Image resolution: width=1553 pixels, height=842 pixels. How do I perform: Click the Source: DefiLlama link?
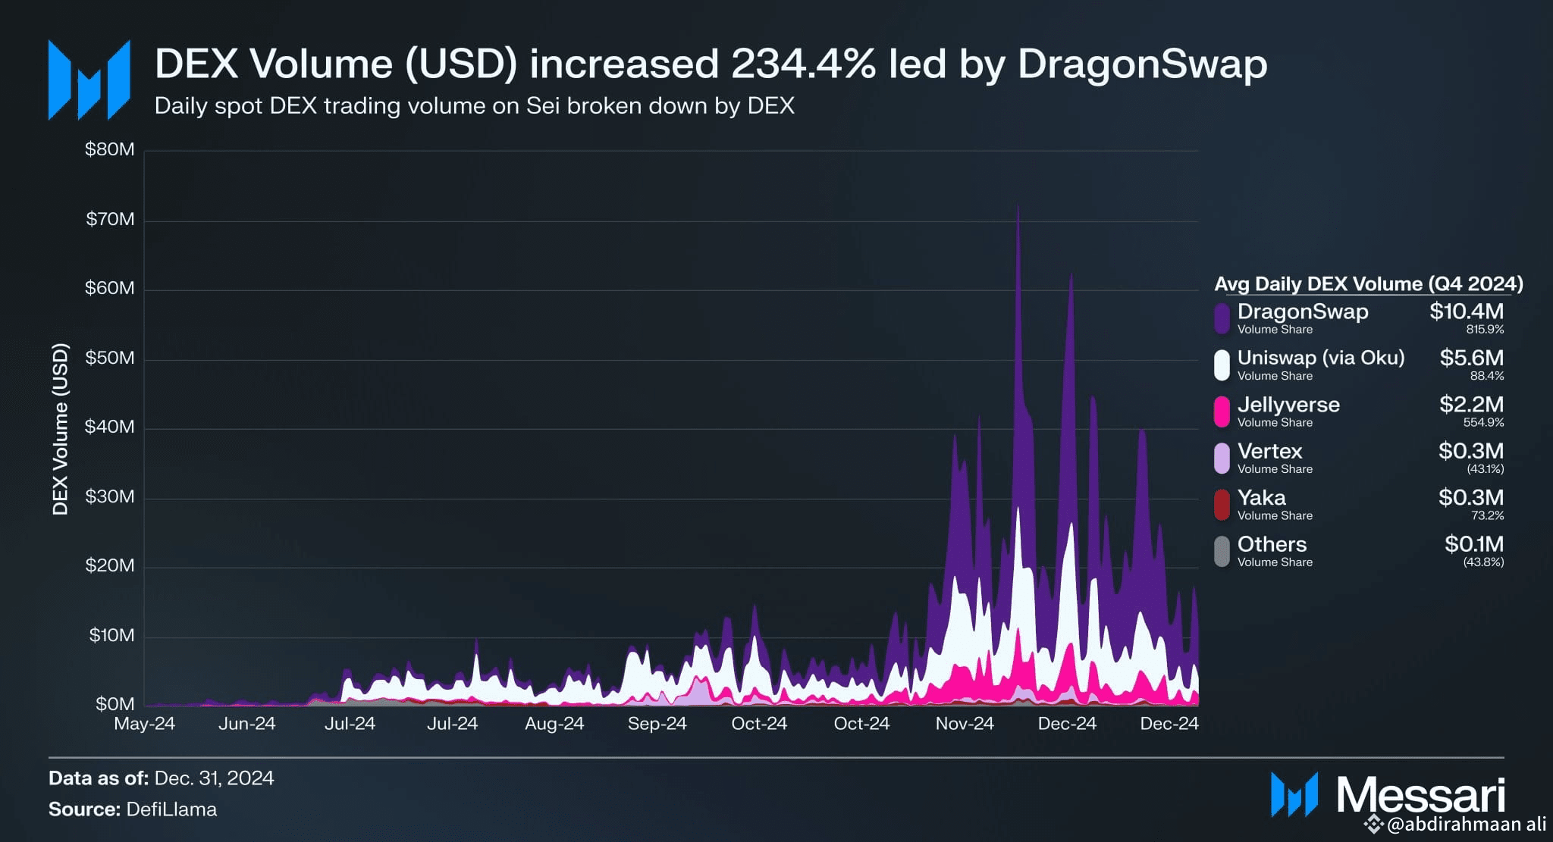click(133, 809)
